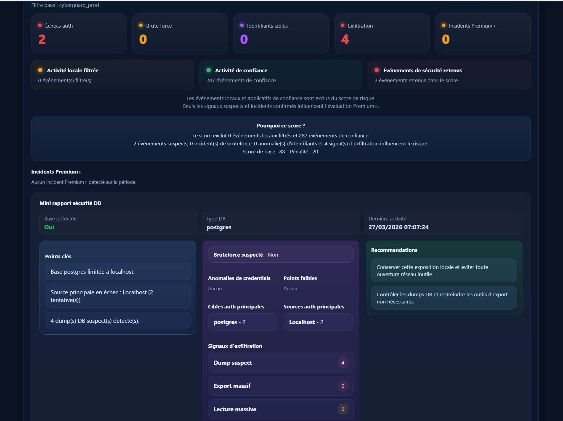Viewport: 563px width, 421px height.
Task: Select the Dump suspect signal row
Action: (276, 363)
